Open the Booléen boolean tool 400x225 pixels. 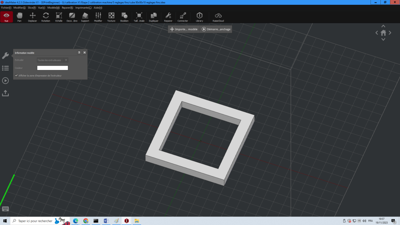point(124,17)
